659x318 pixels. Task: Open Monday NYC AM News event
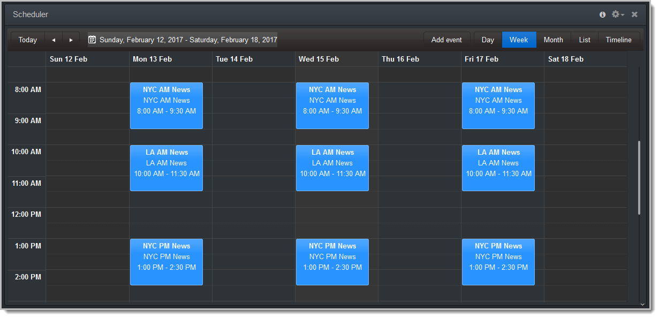tap(166, 105)
